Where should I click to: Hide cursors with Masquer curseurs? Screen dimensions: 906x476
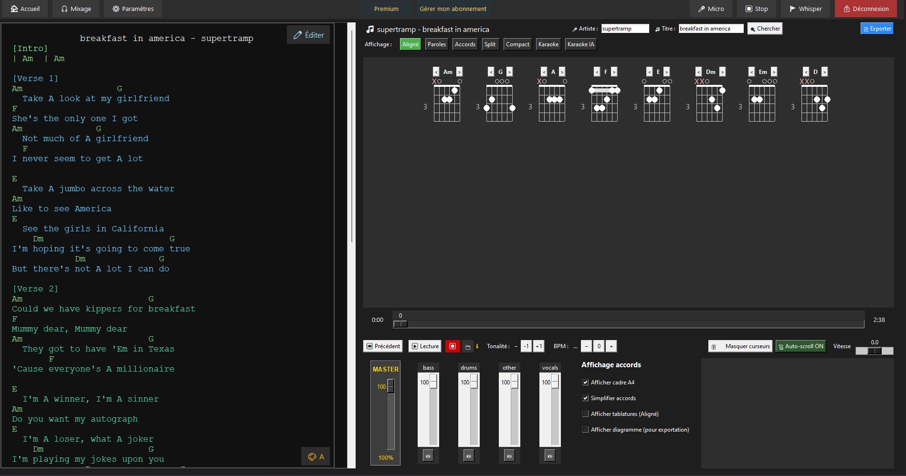tap(740, 346)
